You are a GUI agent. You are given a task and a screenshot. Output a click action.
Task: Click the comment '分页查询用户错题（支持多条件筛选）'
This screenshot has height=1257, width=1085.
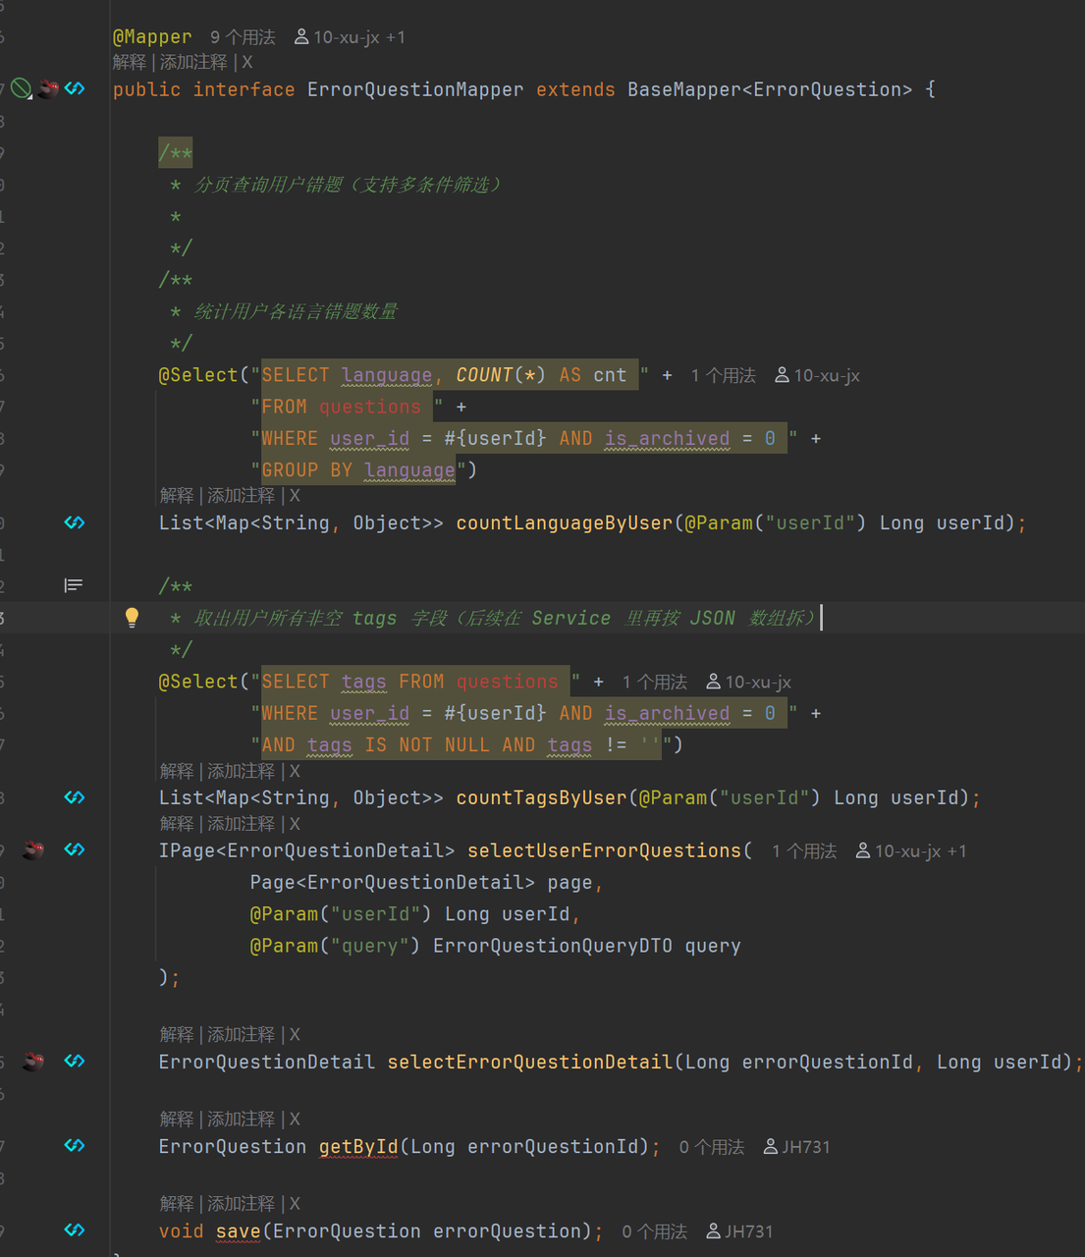point(348,185)
